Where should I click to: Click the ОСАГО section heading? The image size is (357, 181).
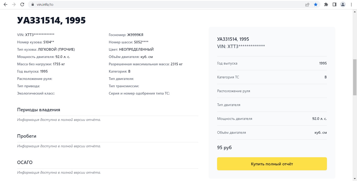(x=25, y=162)
